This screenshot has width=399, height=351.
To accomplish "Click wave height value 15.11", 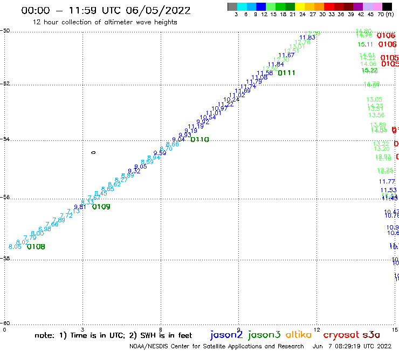I will click(365, 44).
